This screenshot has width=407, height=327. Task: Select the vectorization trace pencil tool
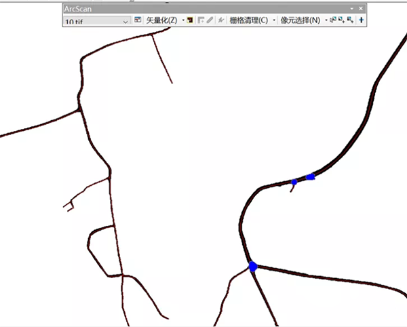pos(210,20)
